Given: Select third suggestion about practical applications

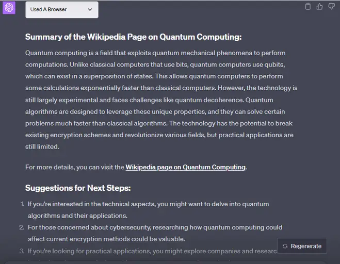Looking at the screenshot, I should tap(152, 251).
